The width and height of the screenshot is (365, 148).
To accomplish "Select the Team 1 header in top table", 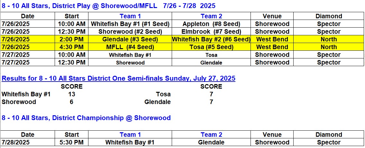I will [130, 16].
